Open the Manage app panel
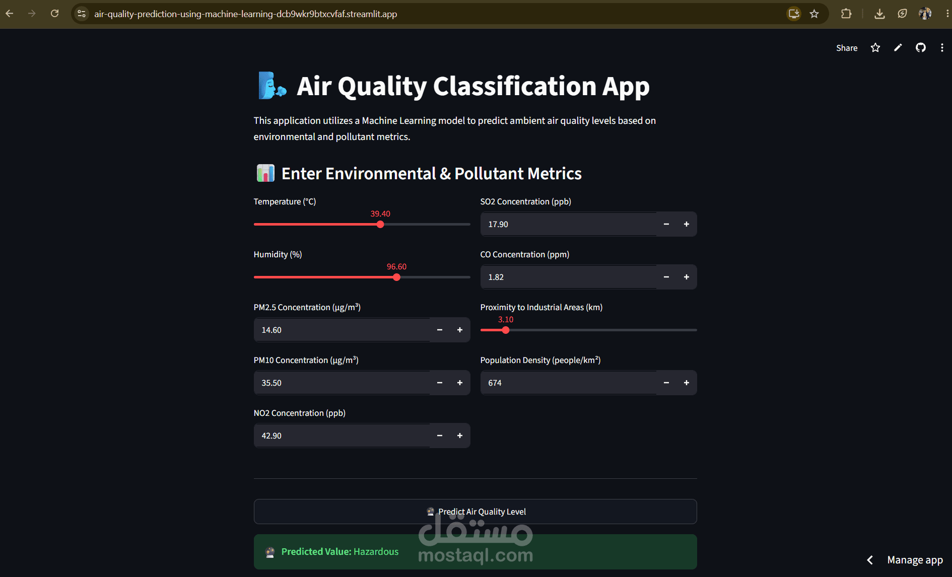Image resolution: width=952 pixels, height=577 pixels. [x=915, y=560]
